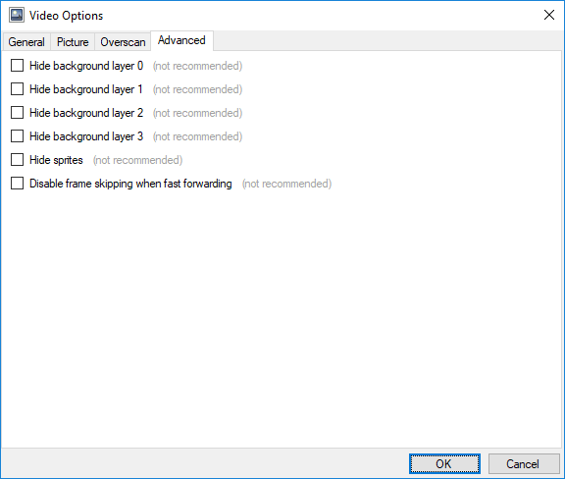The image size is (565, 479).
Task: Click 'Disable frame skipping when fast forwarding' label
Action: [x=130, y=184]
